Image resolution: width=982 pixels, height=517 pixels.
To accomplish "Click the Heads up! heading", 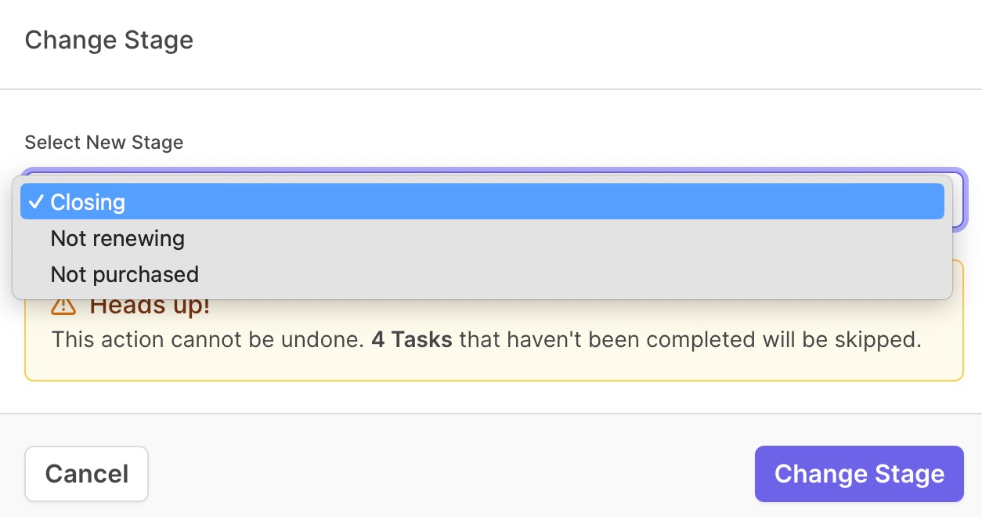I will pyautogui.click(x=150, y=305).
